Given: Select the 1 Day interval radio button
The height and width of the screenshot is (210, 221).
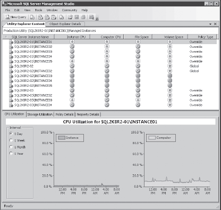Looking at the screenshot, I should 11,133.
